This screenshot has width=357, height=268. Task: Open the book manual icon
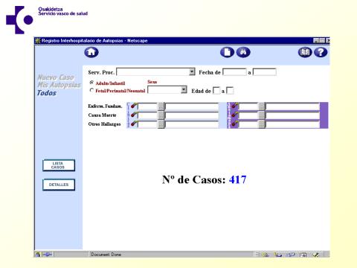305,52
